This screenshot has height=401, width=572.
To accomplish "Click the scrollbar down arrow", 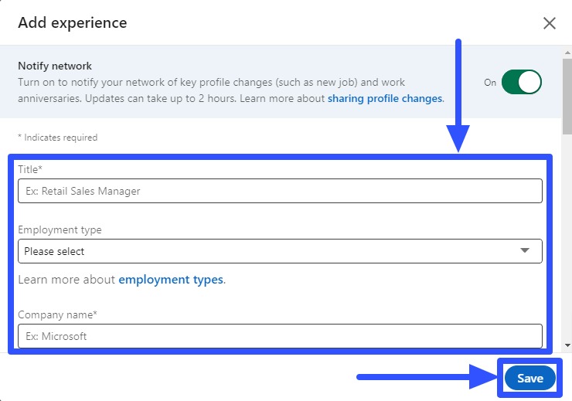I will pyautogui.click(x=568, y=345).
